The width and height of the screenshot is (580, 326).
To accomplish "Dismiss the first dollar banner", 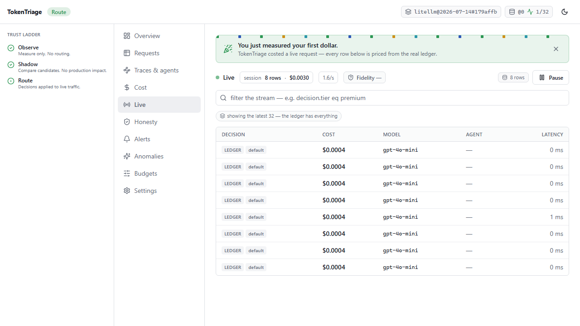I will (556, 49).
